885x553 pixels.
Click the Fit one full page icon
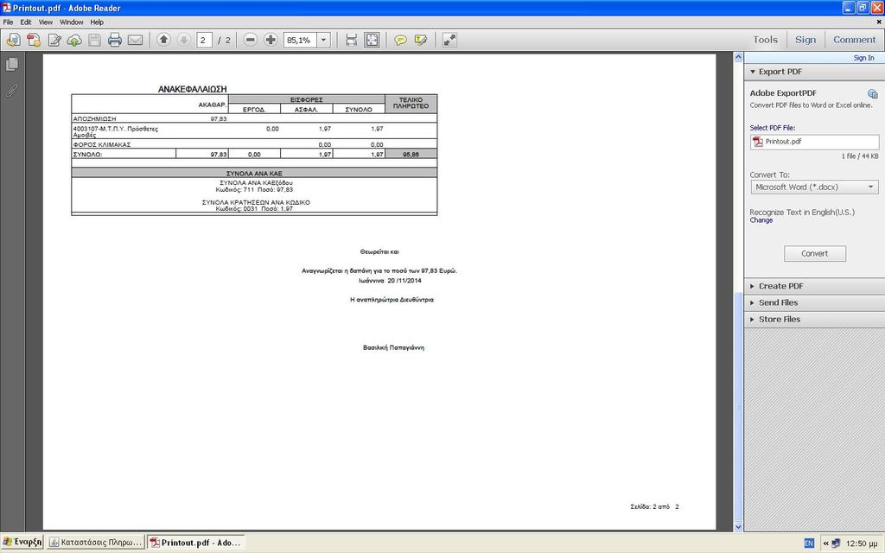click(x=372, y=40)
